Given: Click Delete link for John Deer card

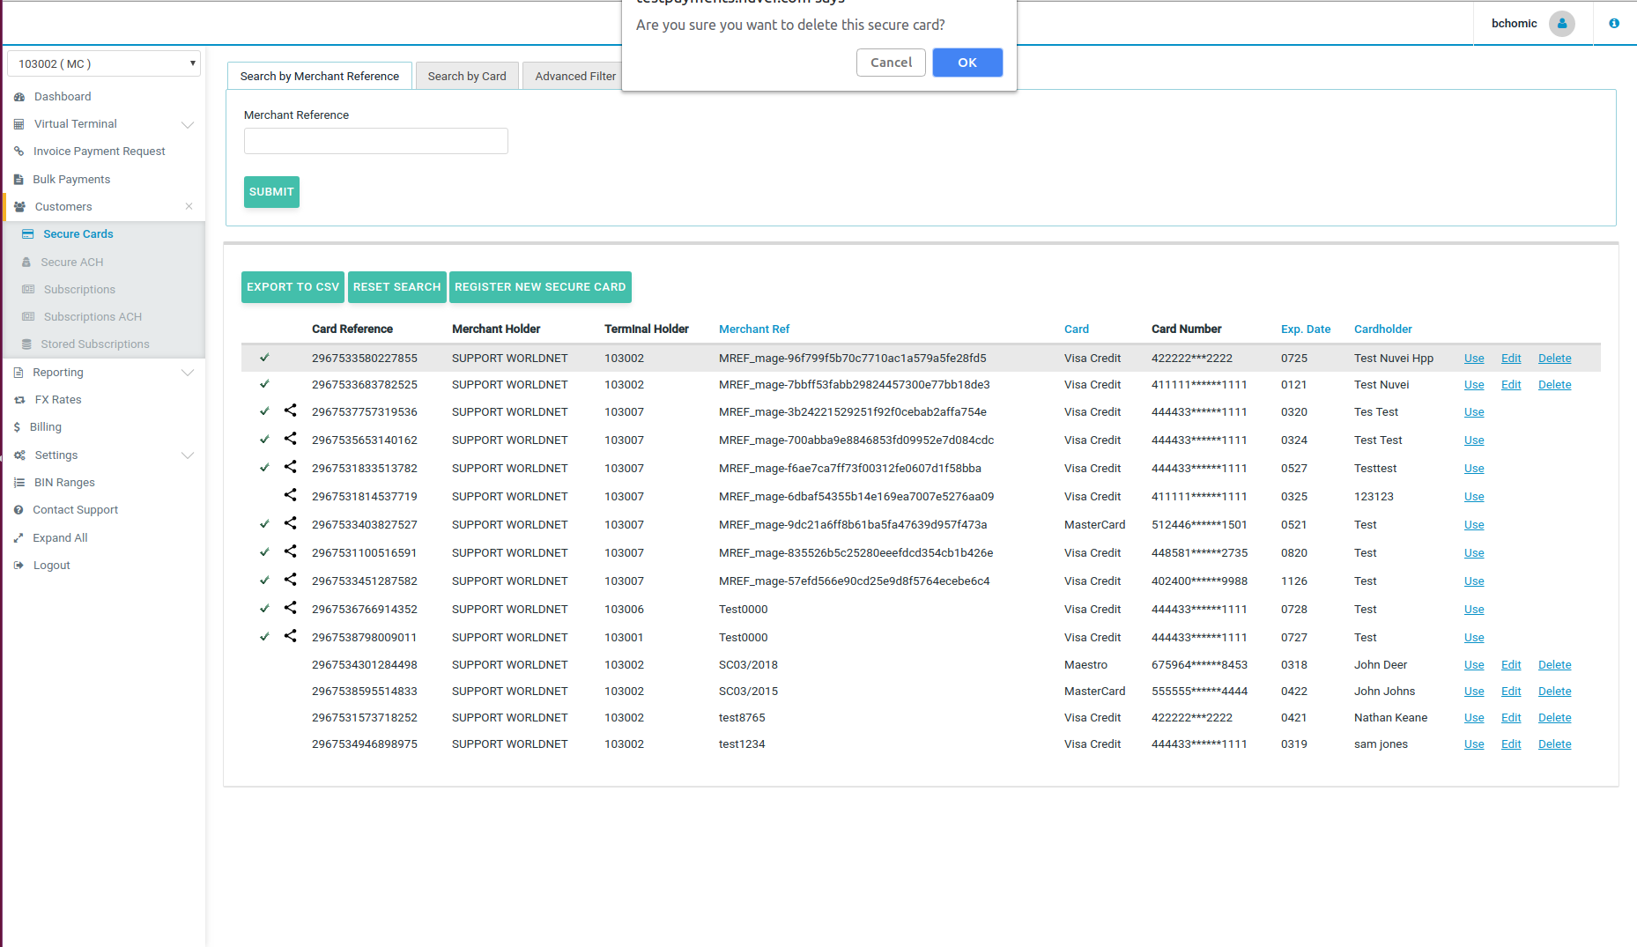Looking at the screenshot, I should pyautogui.click(x=1554, y=665).
